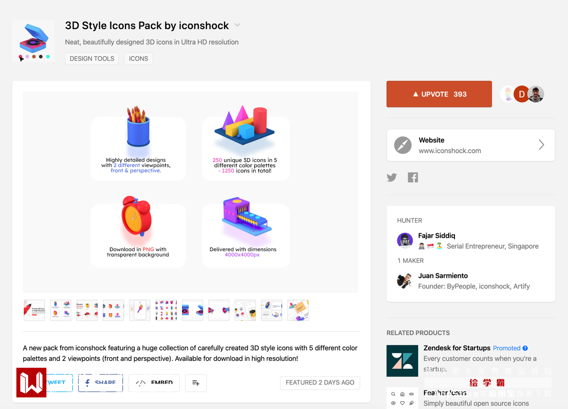Select the megaphone icons gallery thumbnail
This screenshot has height=409, width=568.
[219, 311]
